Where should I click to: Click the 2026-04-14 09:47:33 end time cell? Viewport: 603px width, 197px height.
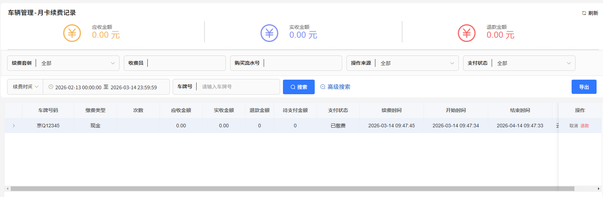(x=520, y=126)
